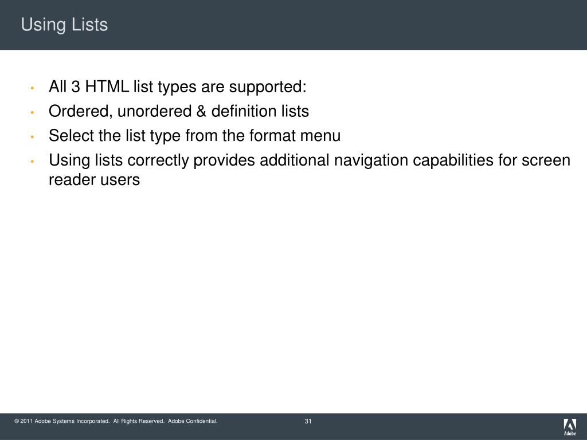This screenshot has width=587, height=440.
Task: Click the word "navigation" in fourth bullet
Action: pyautogui.click(x=371, y=161)
